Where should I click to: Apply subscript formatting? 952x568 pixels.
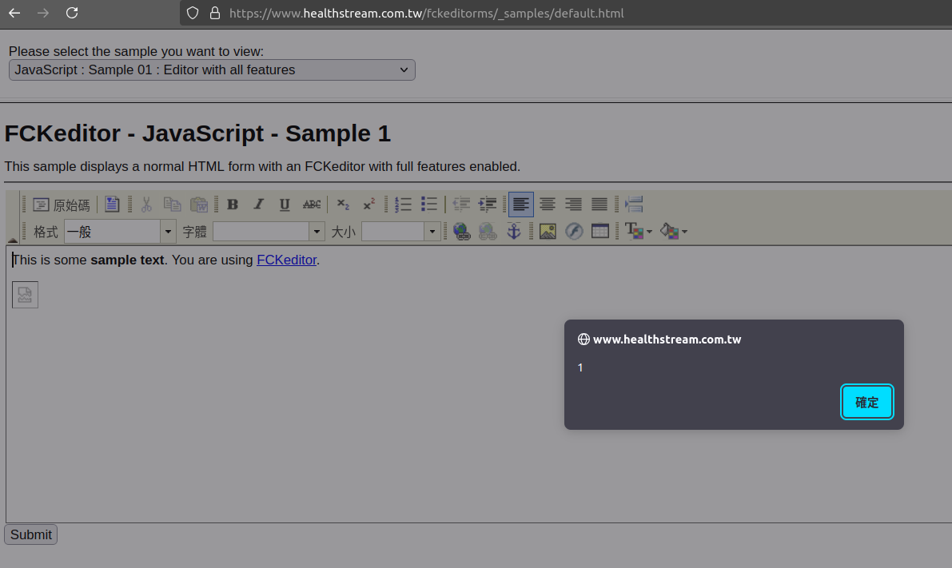coord(343,205)
